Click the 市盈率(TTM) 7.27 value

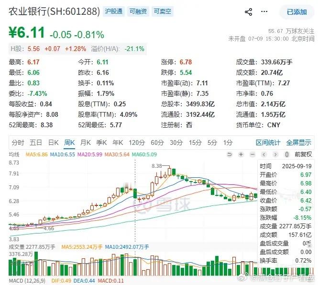tap(284, 83)
